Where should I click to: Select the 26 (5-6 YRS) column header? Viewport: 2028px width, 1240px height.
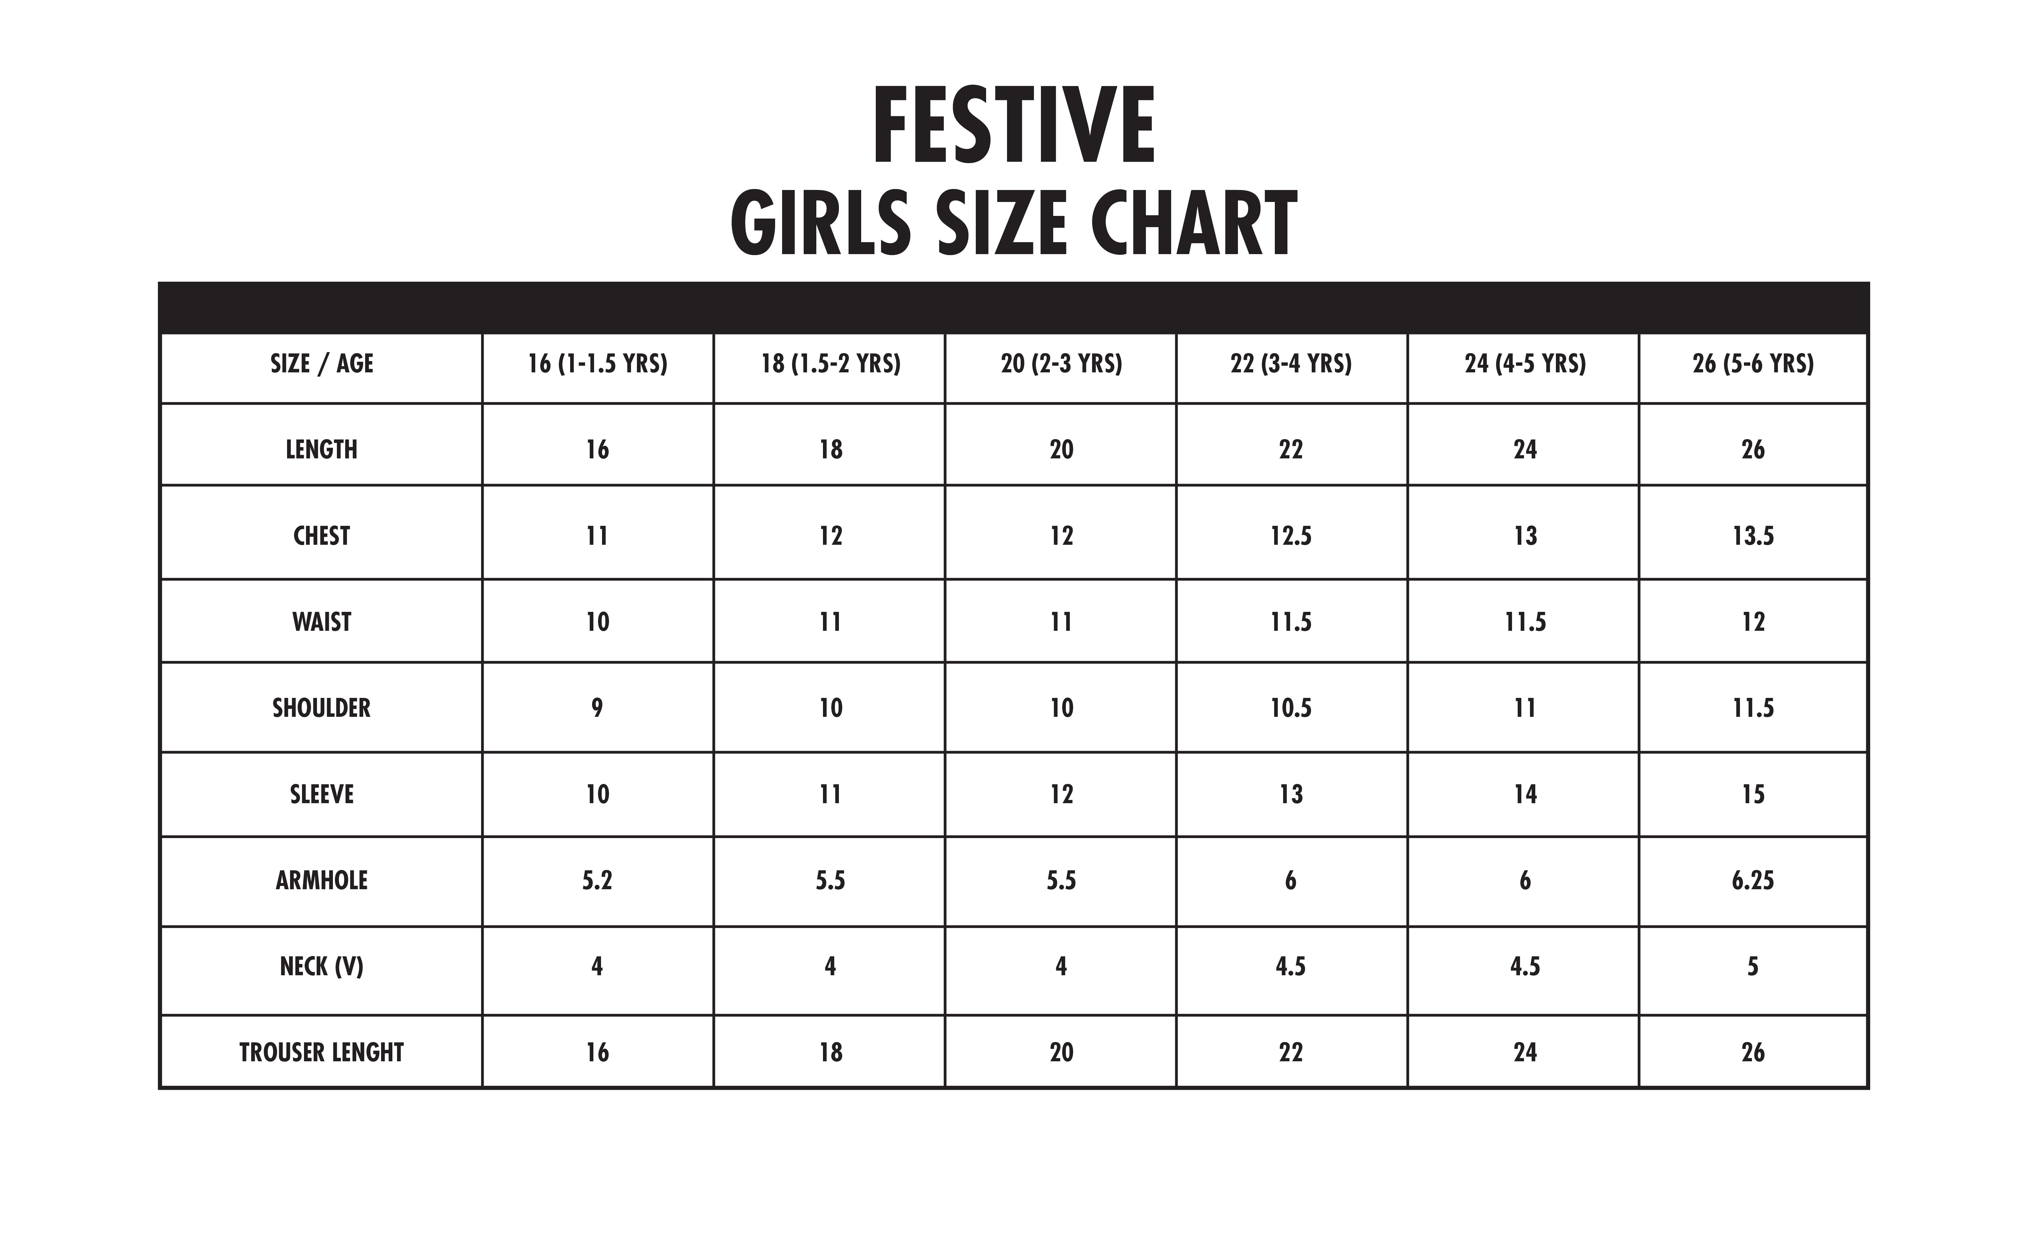click(1753, 364)
